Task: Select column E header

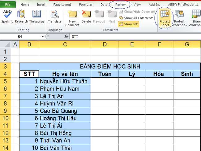Action: (x=132, y=44)
